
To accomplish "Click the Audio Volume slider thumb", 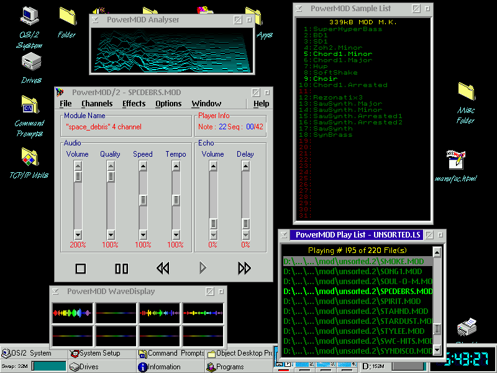I will click(78, 177).
